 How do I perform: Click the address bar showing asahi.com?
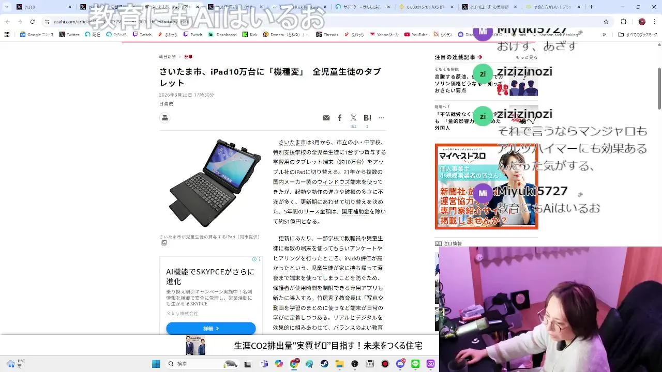pos(321,22)
